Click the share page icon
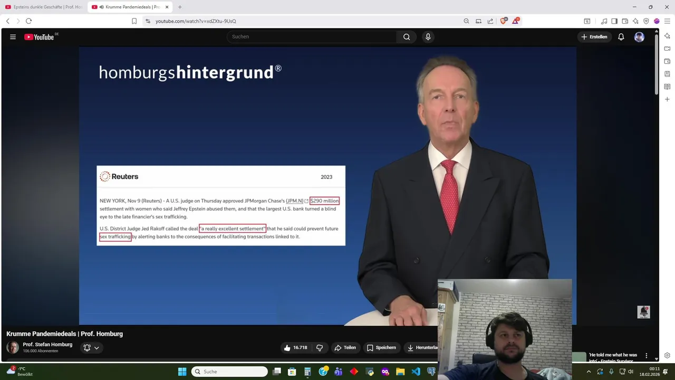 click(x=490, y=21)
